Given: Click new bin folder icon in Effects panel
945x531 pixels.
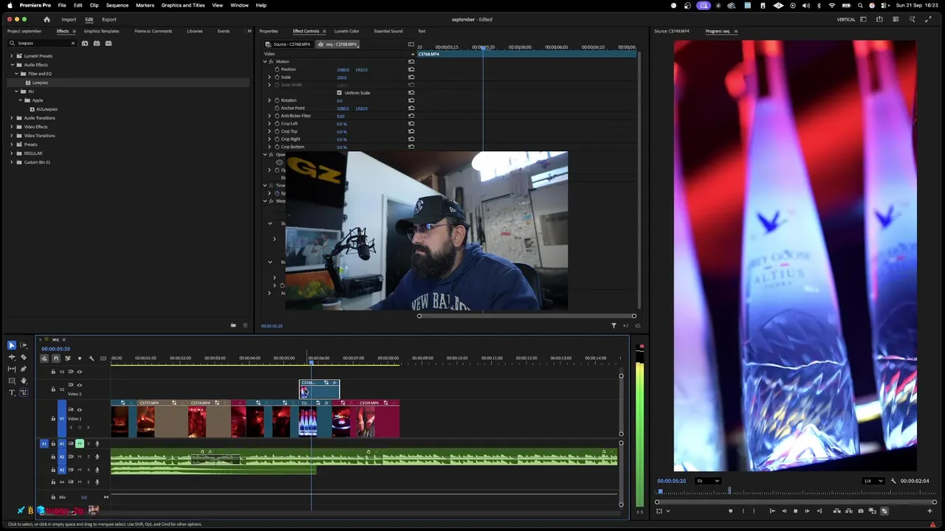Looking at the screenshot, I should point(233,325).
